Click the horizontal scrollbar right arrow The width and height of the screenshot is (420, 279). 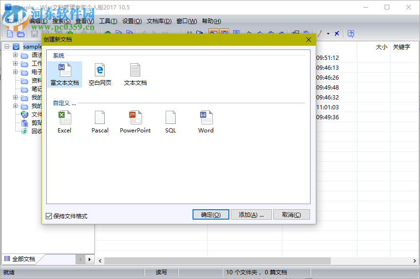[x=414, y=261]
